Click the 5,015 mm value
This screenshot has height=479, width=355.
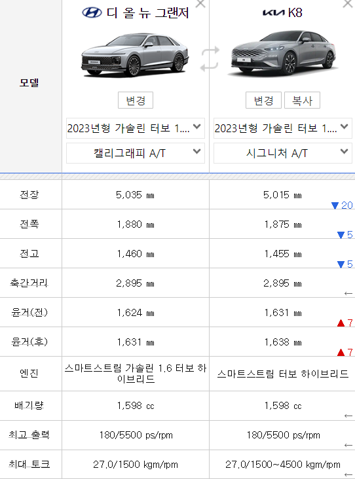(282, 195)
